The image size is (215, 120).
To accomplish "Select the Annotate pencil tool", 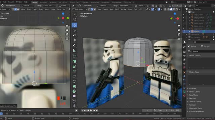I will pyautogui.click(x=74, y=46).
